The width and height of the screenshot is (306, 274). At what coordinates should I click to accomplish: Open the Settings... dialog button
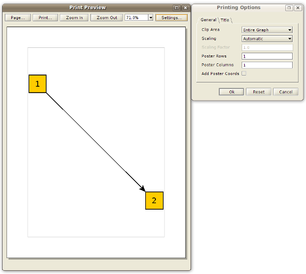pos(171,18)
